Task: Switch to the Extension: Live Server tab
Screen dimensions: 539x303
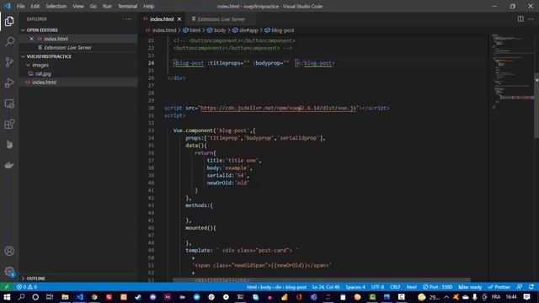Action: tap(221, 19)
